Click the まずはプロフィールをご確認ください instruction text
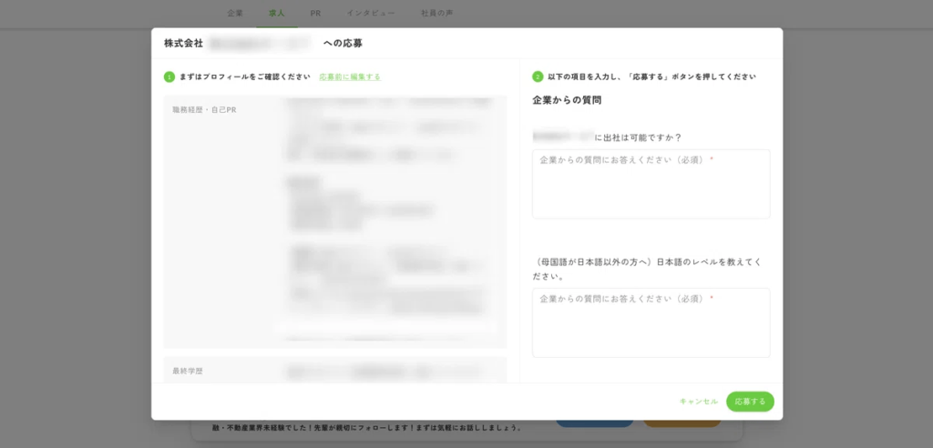Screen dimensions: 933x448 [x=244, y=76]
